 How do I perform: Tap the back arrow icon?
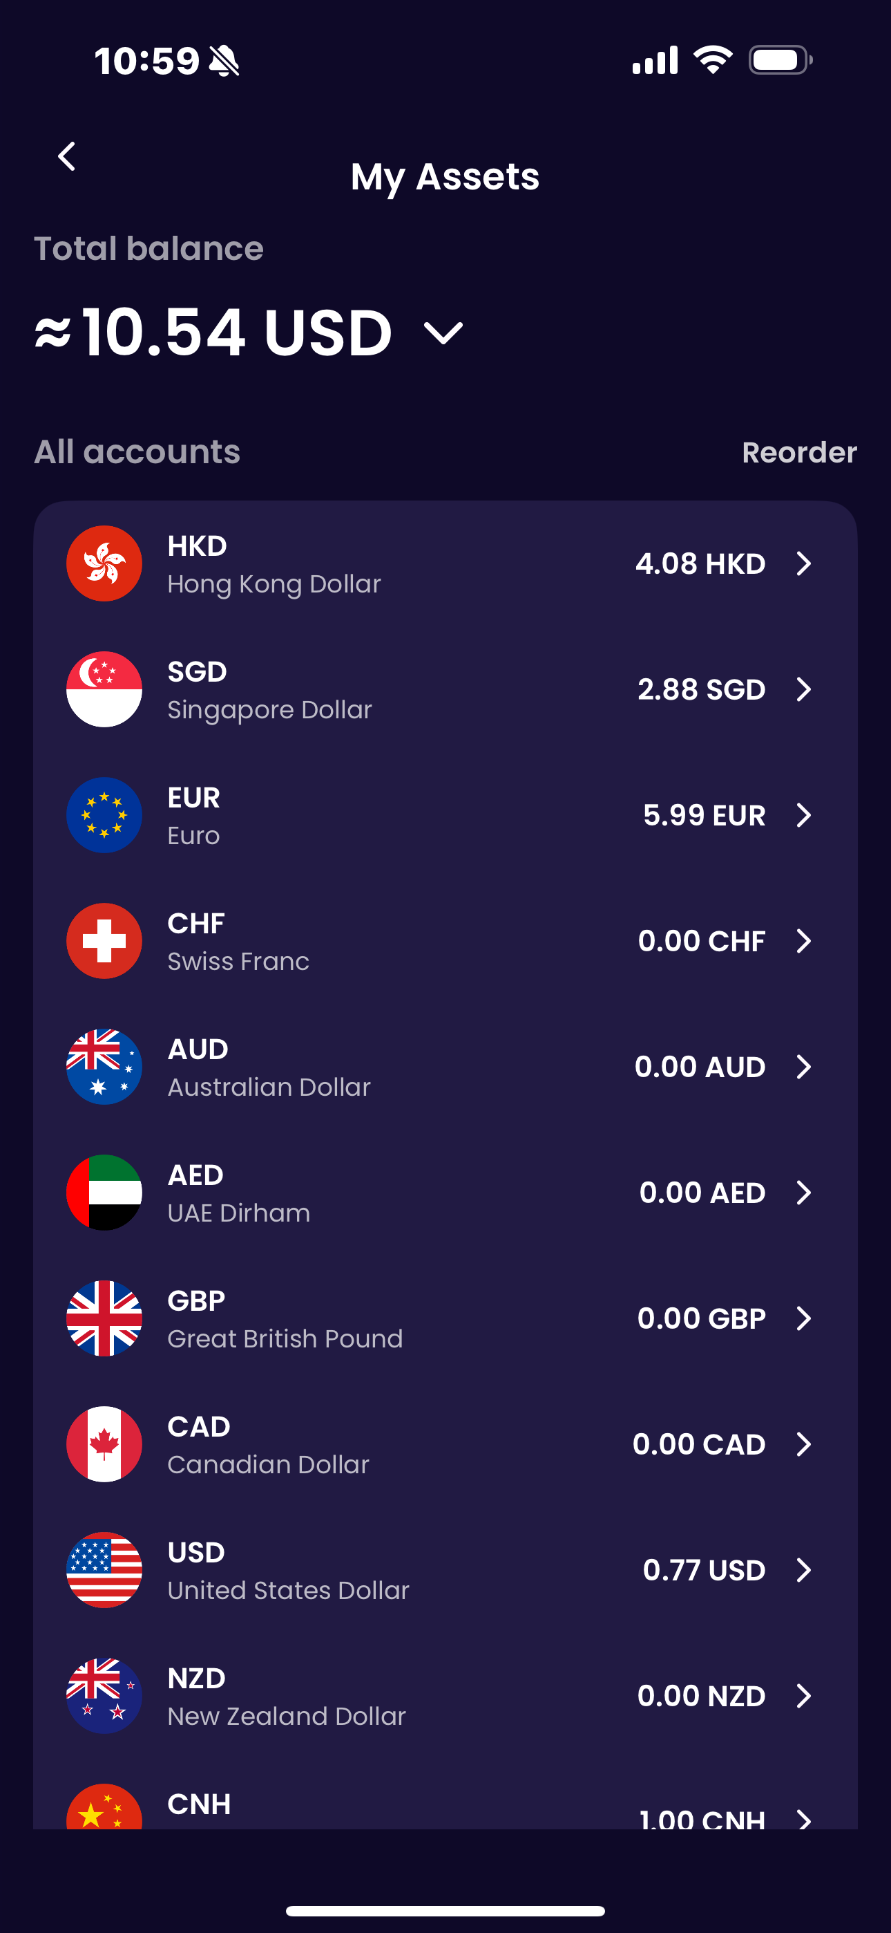point(68,157)
